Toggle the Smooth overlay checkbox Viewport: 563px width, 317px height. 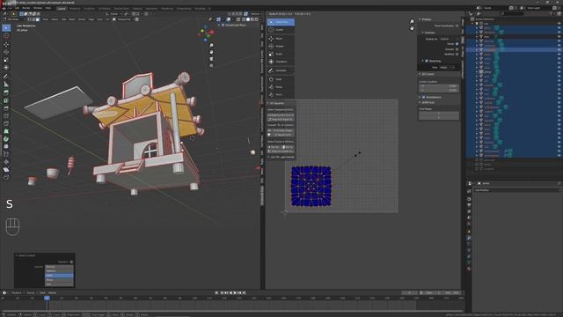[457, 49]
